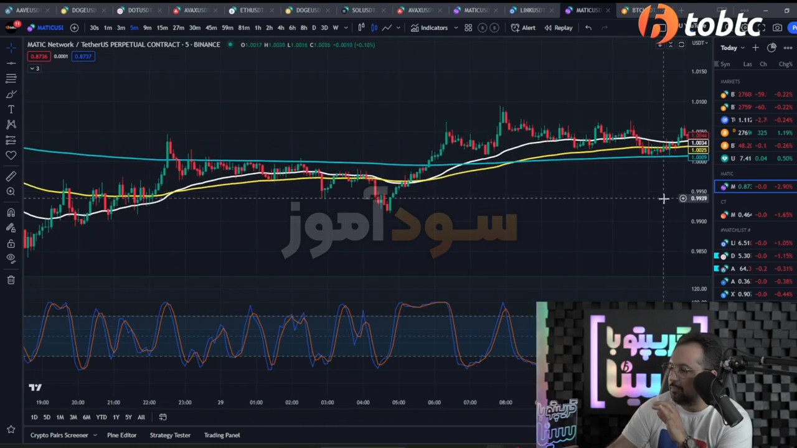Open the Strategy Tester tab
The image size is (797, 448).
point(170,436)
